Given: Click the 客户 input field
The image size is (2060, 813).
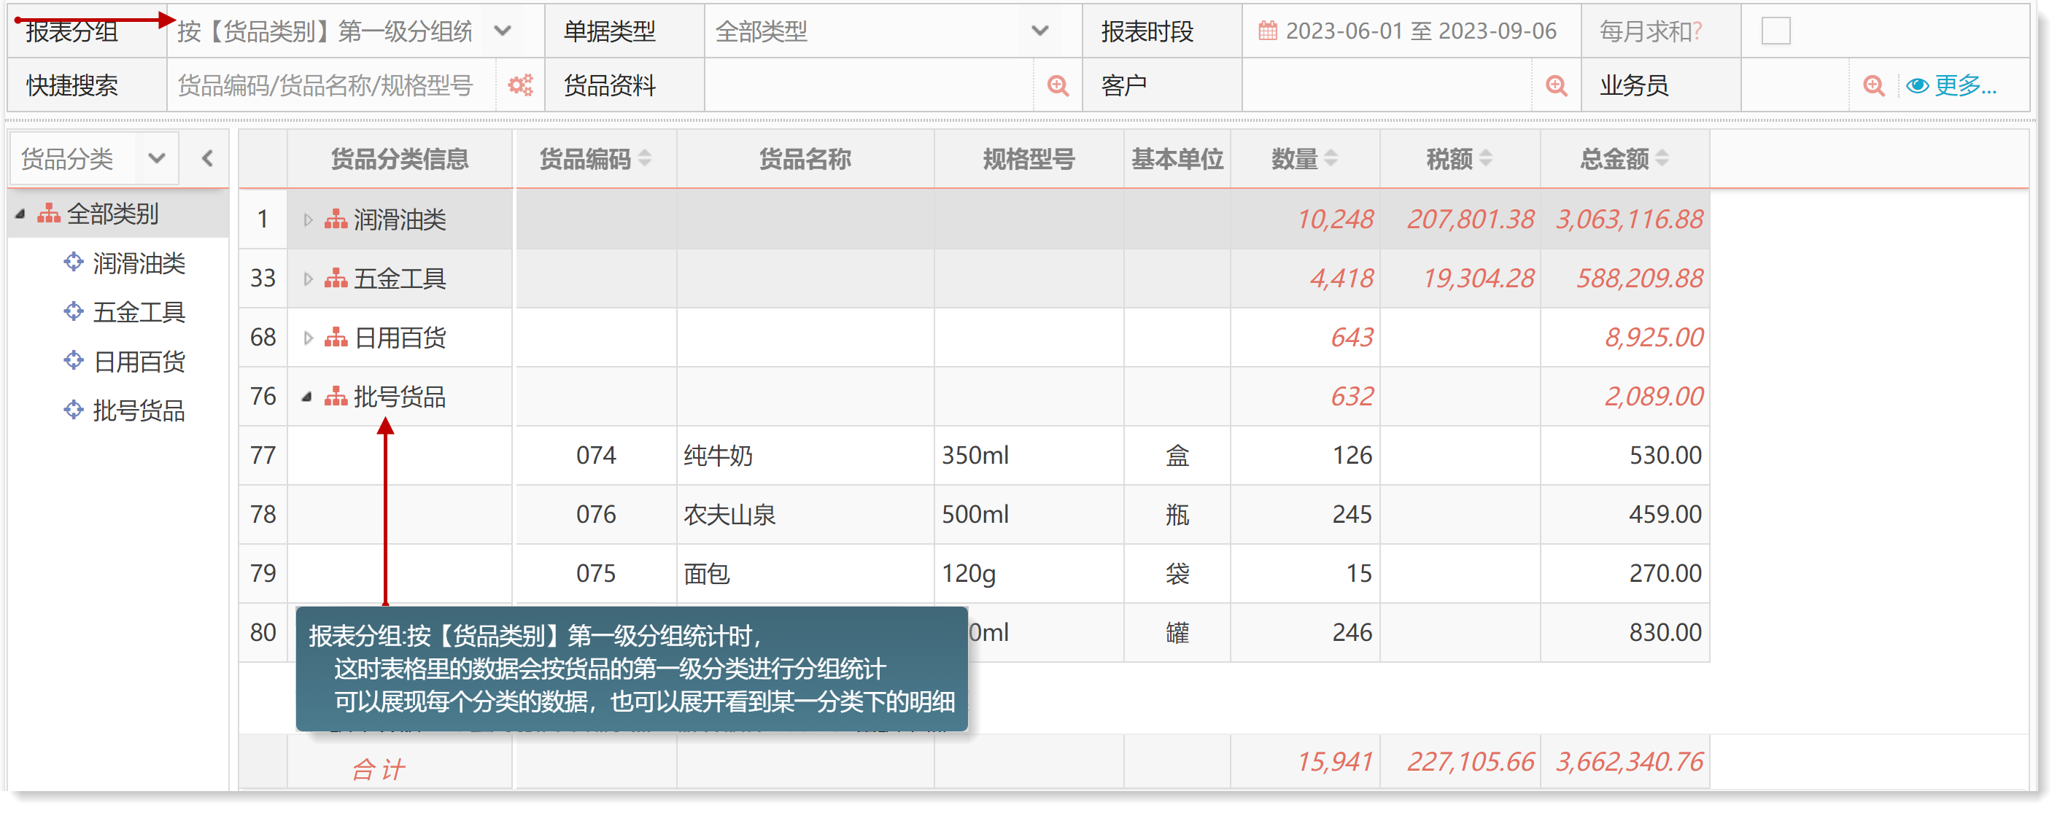Looking at the screenshot, I should coord(1387,85).
